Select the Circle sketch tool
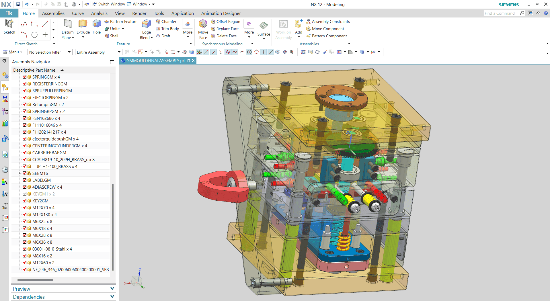550x301 pixels. point(34,35)
